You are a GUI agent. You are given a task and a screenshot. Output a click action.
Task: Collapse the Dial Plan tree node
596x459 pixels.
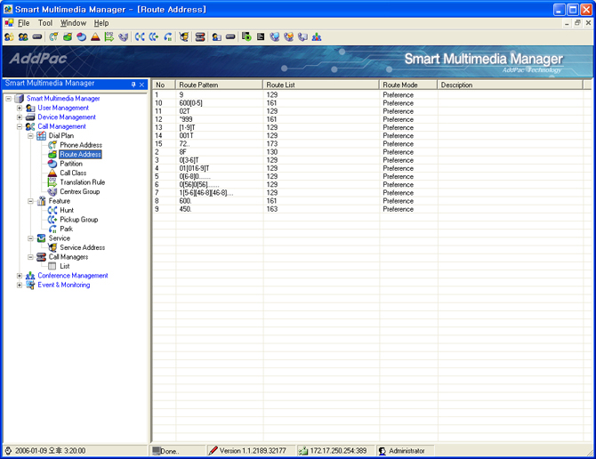point(30,136)
